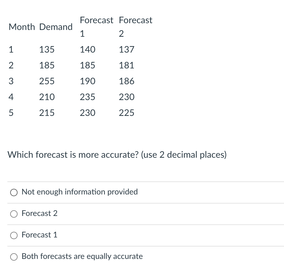Choose 'Both forecasts are equally accurate' option
284x277 pixels.
point(14,257)
